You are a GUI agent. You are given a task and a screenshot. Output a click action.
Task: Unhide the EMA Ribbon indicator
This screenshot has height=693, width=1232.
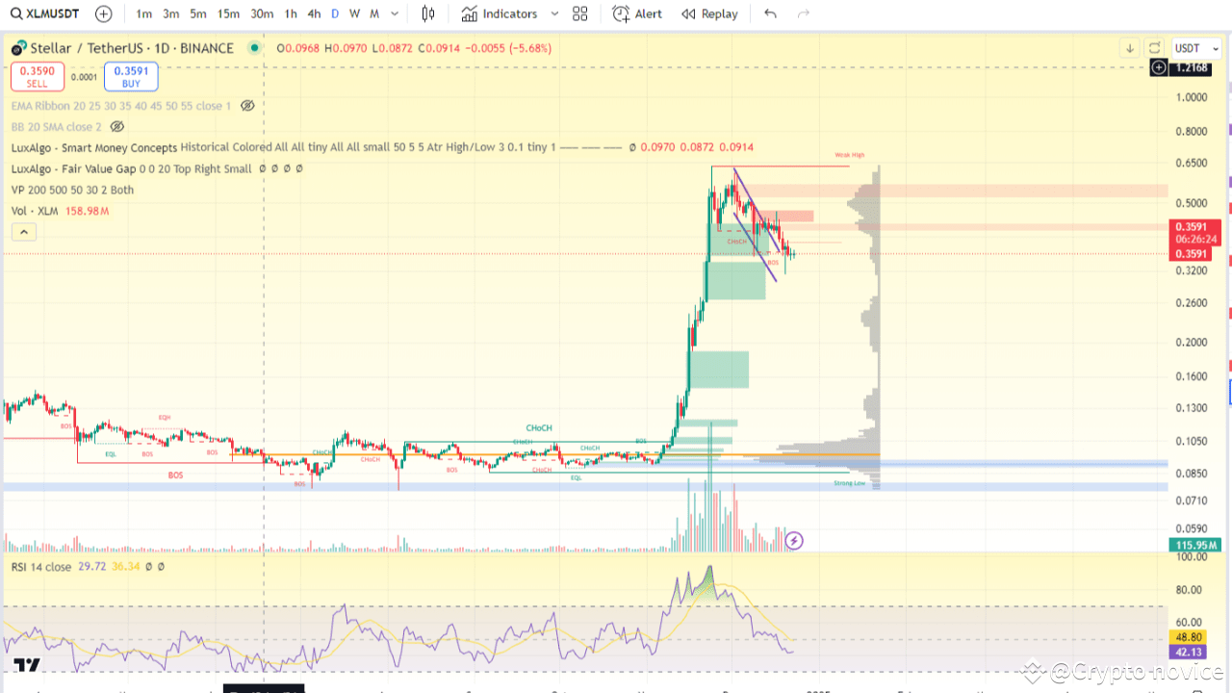click(x=247, y=106)
